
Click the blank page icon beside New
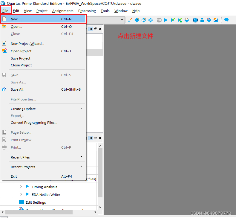(4, 19)
